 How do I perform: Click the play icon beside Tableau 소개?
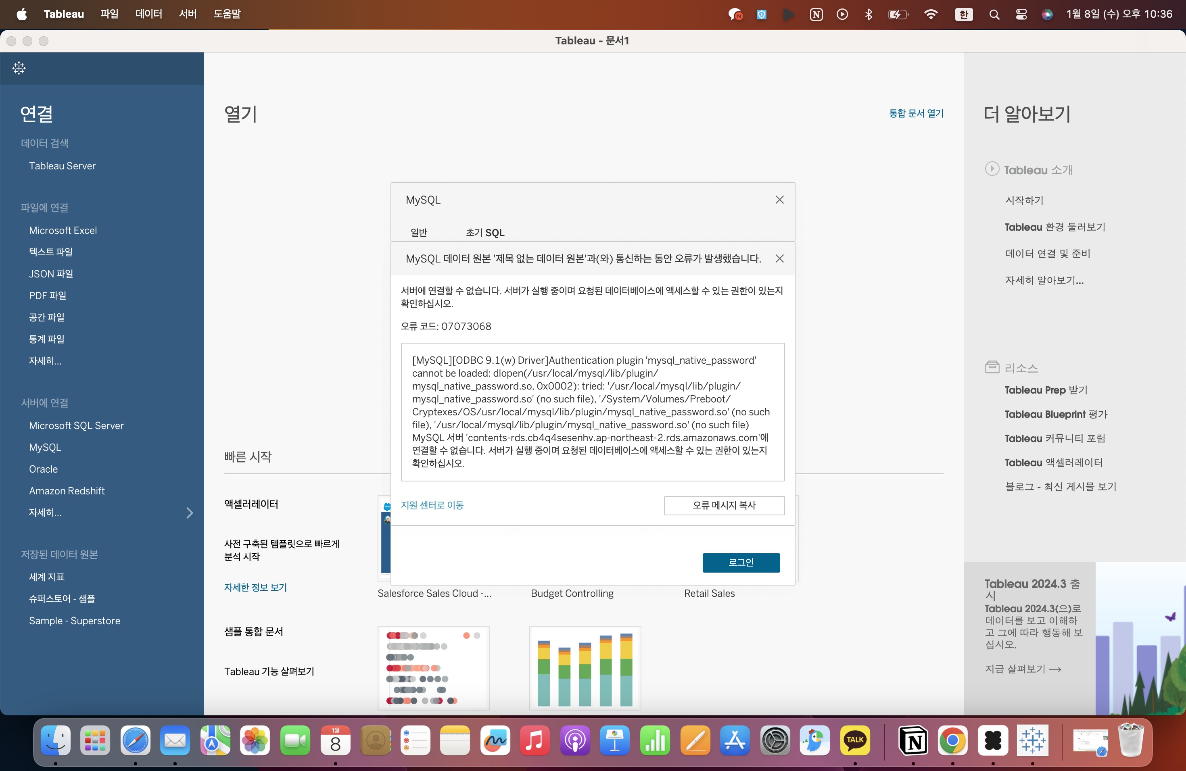tap(992, 169)
